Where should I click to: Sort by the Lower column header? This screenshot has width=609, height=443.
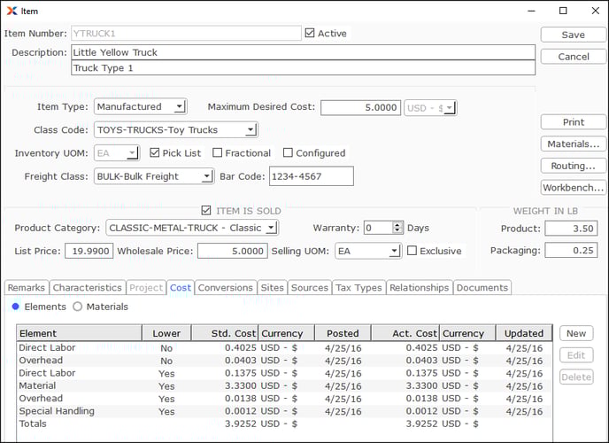pyautogui.click(x=166, y=333)
